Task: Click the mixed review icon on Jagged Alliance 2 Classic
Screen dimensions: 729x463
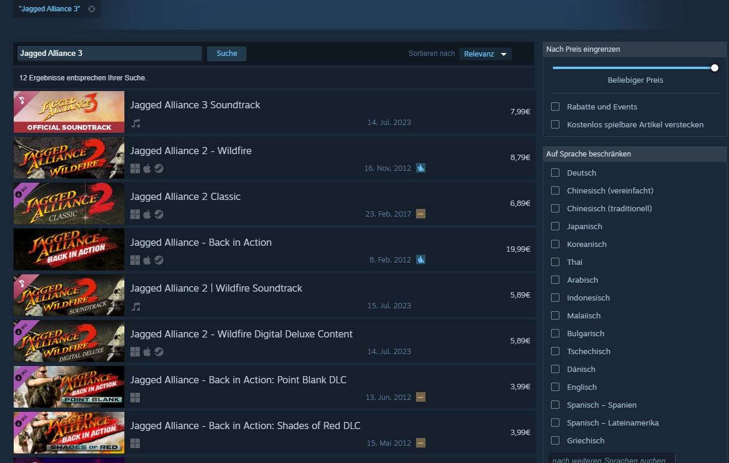Action: (421, 214)
